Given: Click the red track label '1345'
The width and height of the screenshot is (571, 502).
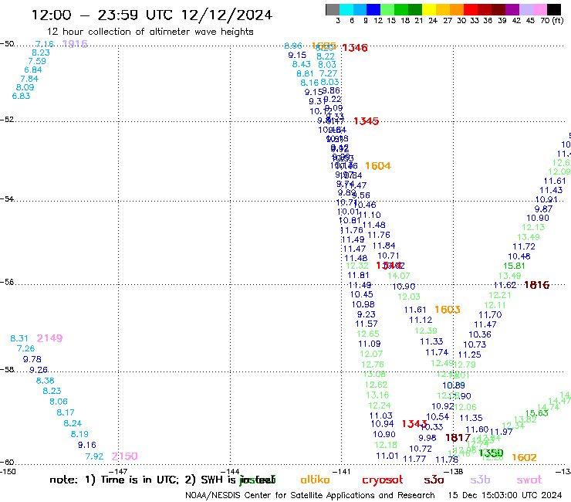Looking at the screenshot, I should (x=366, y=121).
